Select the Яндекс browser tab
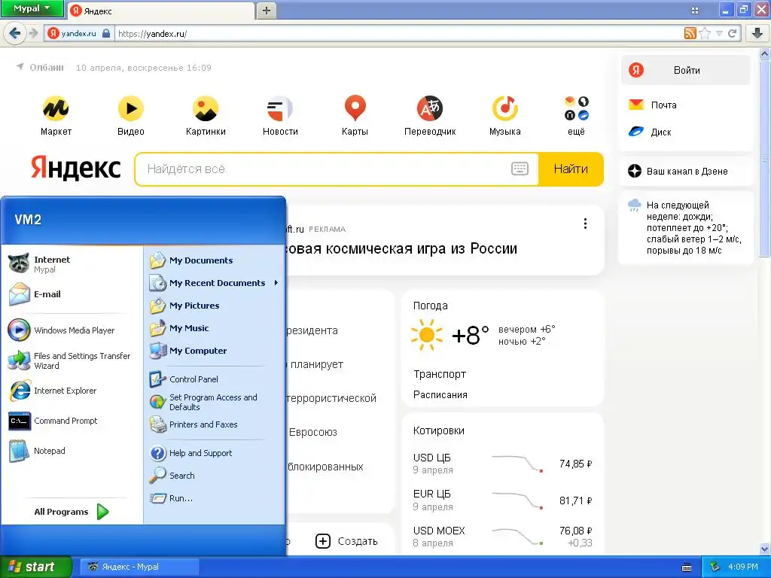This screenshot has width=771, height=578. pyautogui.click(x=161, y=11)
